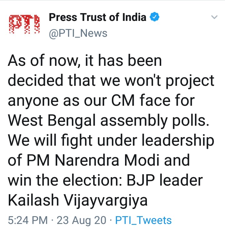Open the Press Trust of India account name

(97, 17)
